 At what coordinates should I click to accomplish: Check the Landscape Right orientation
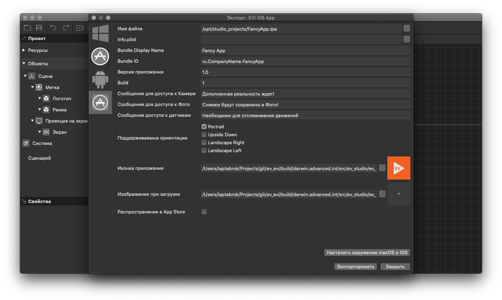(x=204, y=142)
